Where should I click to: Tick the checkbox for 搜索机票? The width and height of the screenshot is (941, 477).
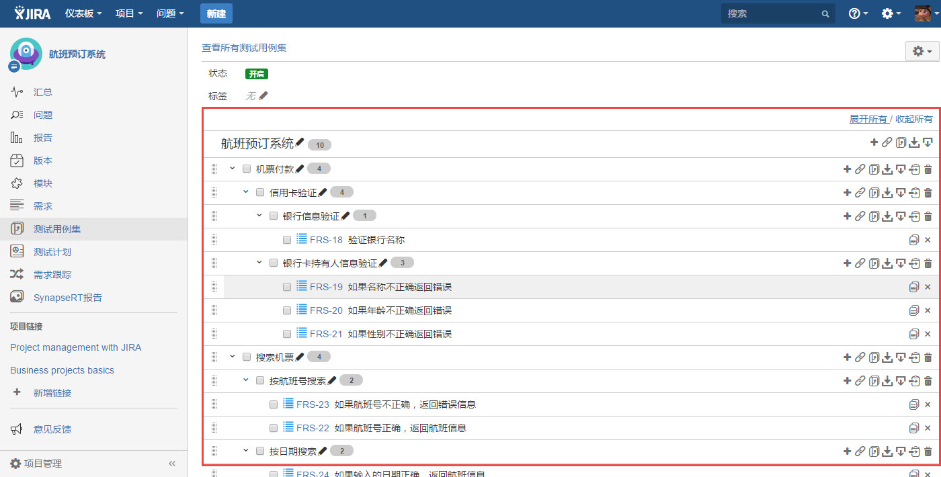tap(247, 357)
